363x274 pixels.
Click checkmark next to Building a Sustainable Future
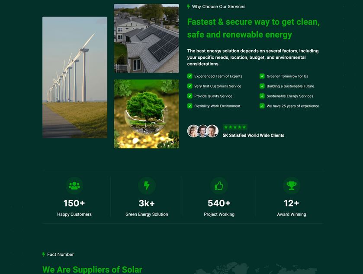click(x=262, y=86)
